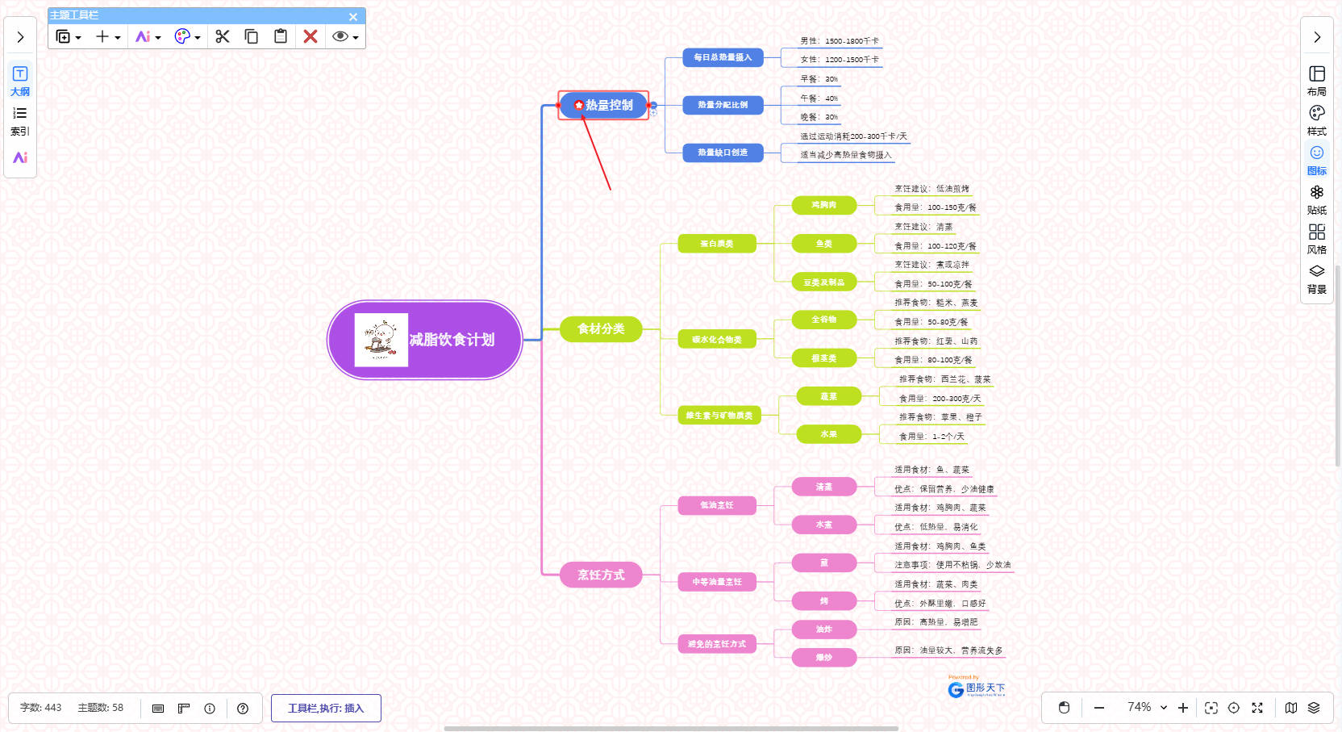Click the clipboard Paste icon
Viewport: 1342px width, 732px height.
click(x=281, y=36)
